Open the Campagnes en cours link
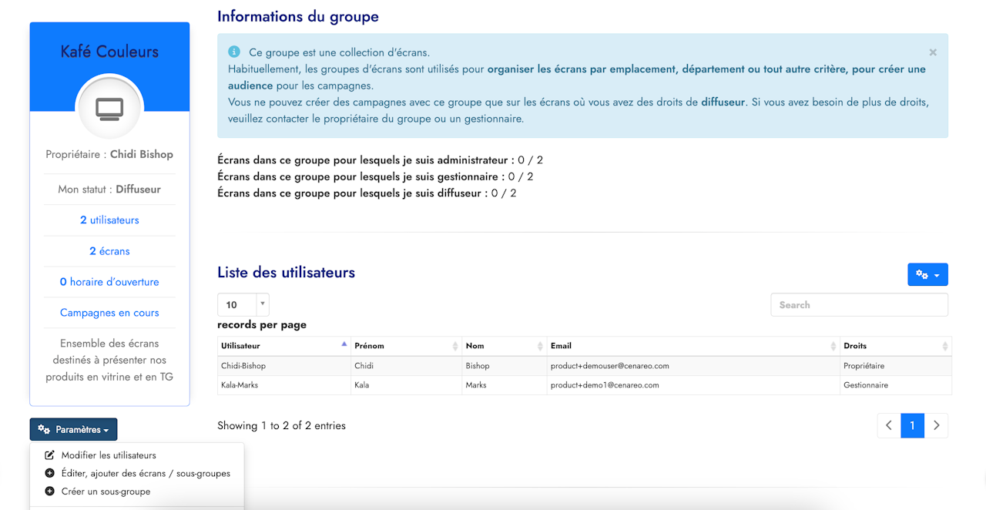The height and width of the screenshot is (510, 986). (x=109, y=313)
